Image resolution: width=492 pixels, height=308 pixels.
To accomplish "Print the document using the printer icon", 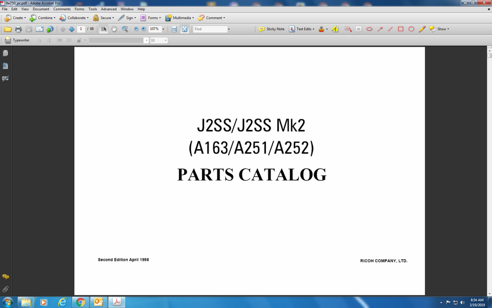I will click(x=18, y=29).
